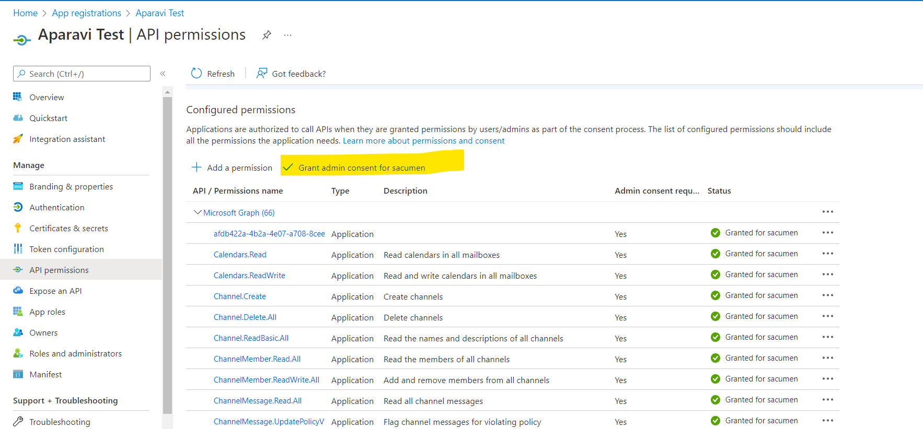This screenshot has width=923, height=429.
Task: Open ellipsis menu for the Channel.ReadBasic.All row
Action: 827,337
